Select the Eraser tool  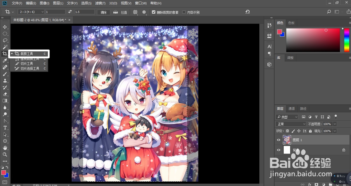click(5, 94)
